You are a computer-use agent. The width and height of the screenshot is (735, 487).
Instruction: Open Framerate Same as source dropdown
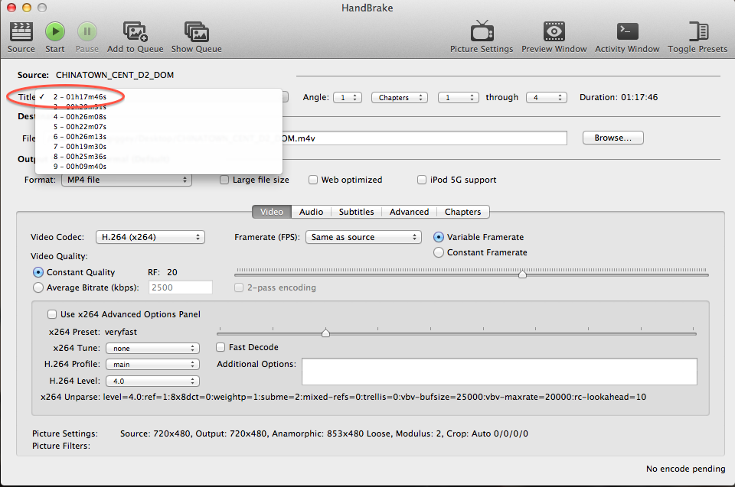point(363,238)
